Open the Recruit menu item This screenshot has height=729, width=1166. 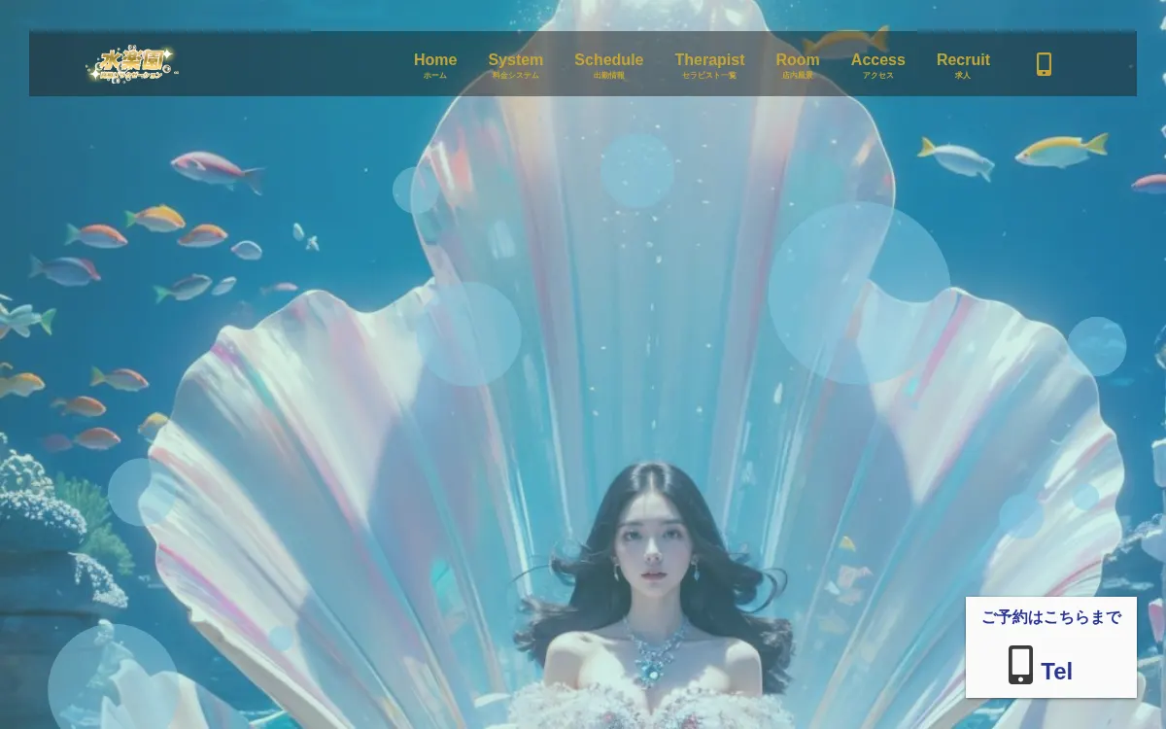(x=963, y=65)
